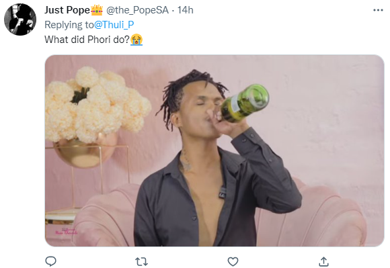Visit the @the_PopeSA handle
Viewport: 390px width, 268px height.
coord(138,10)
